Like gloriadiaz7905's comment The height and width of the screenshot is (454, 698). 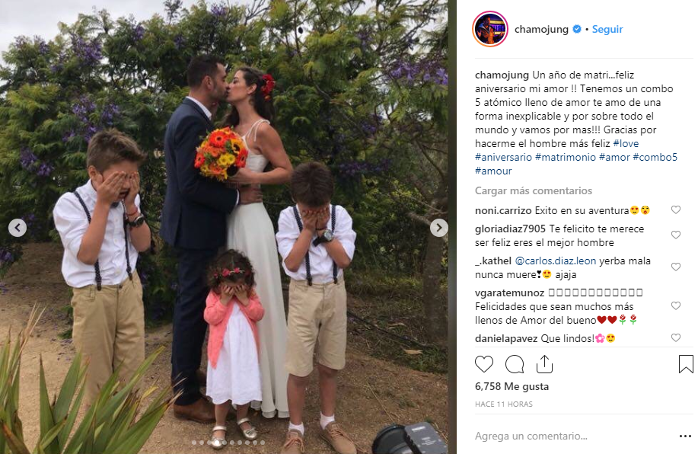click(676, 235)
